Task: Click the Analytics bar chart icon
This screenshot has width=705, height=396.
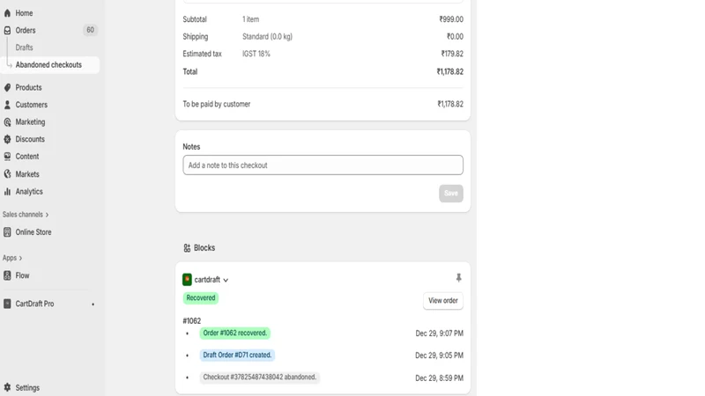Action: click(x=7, y=191)
